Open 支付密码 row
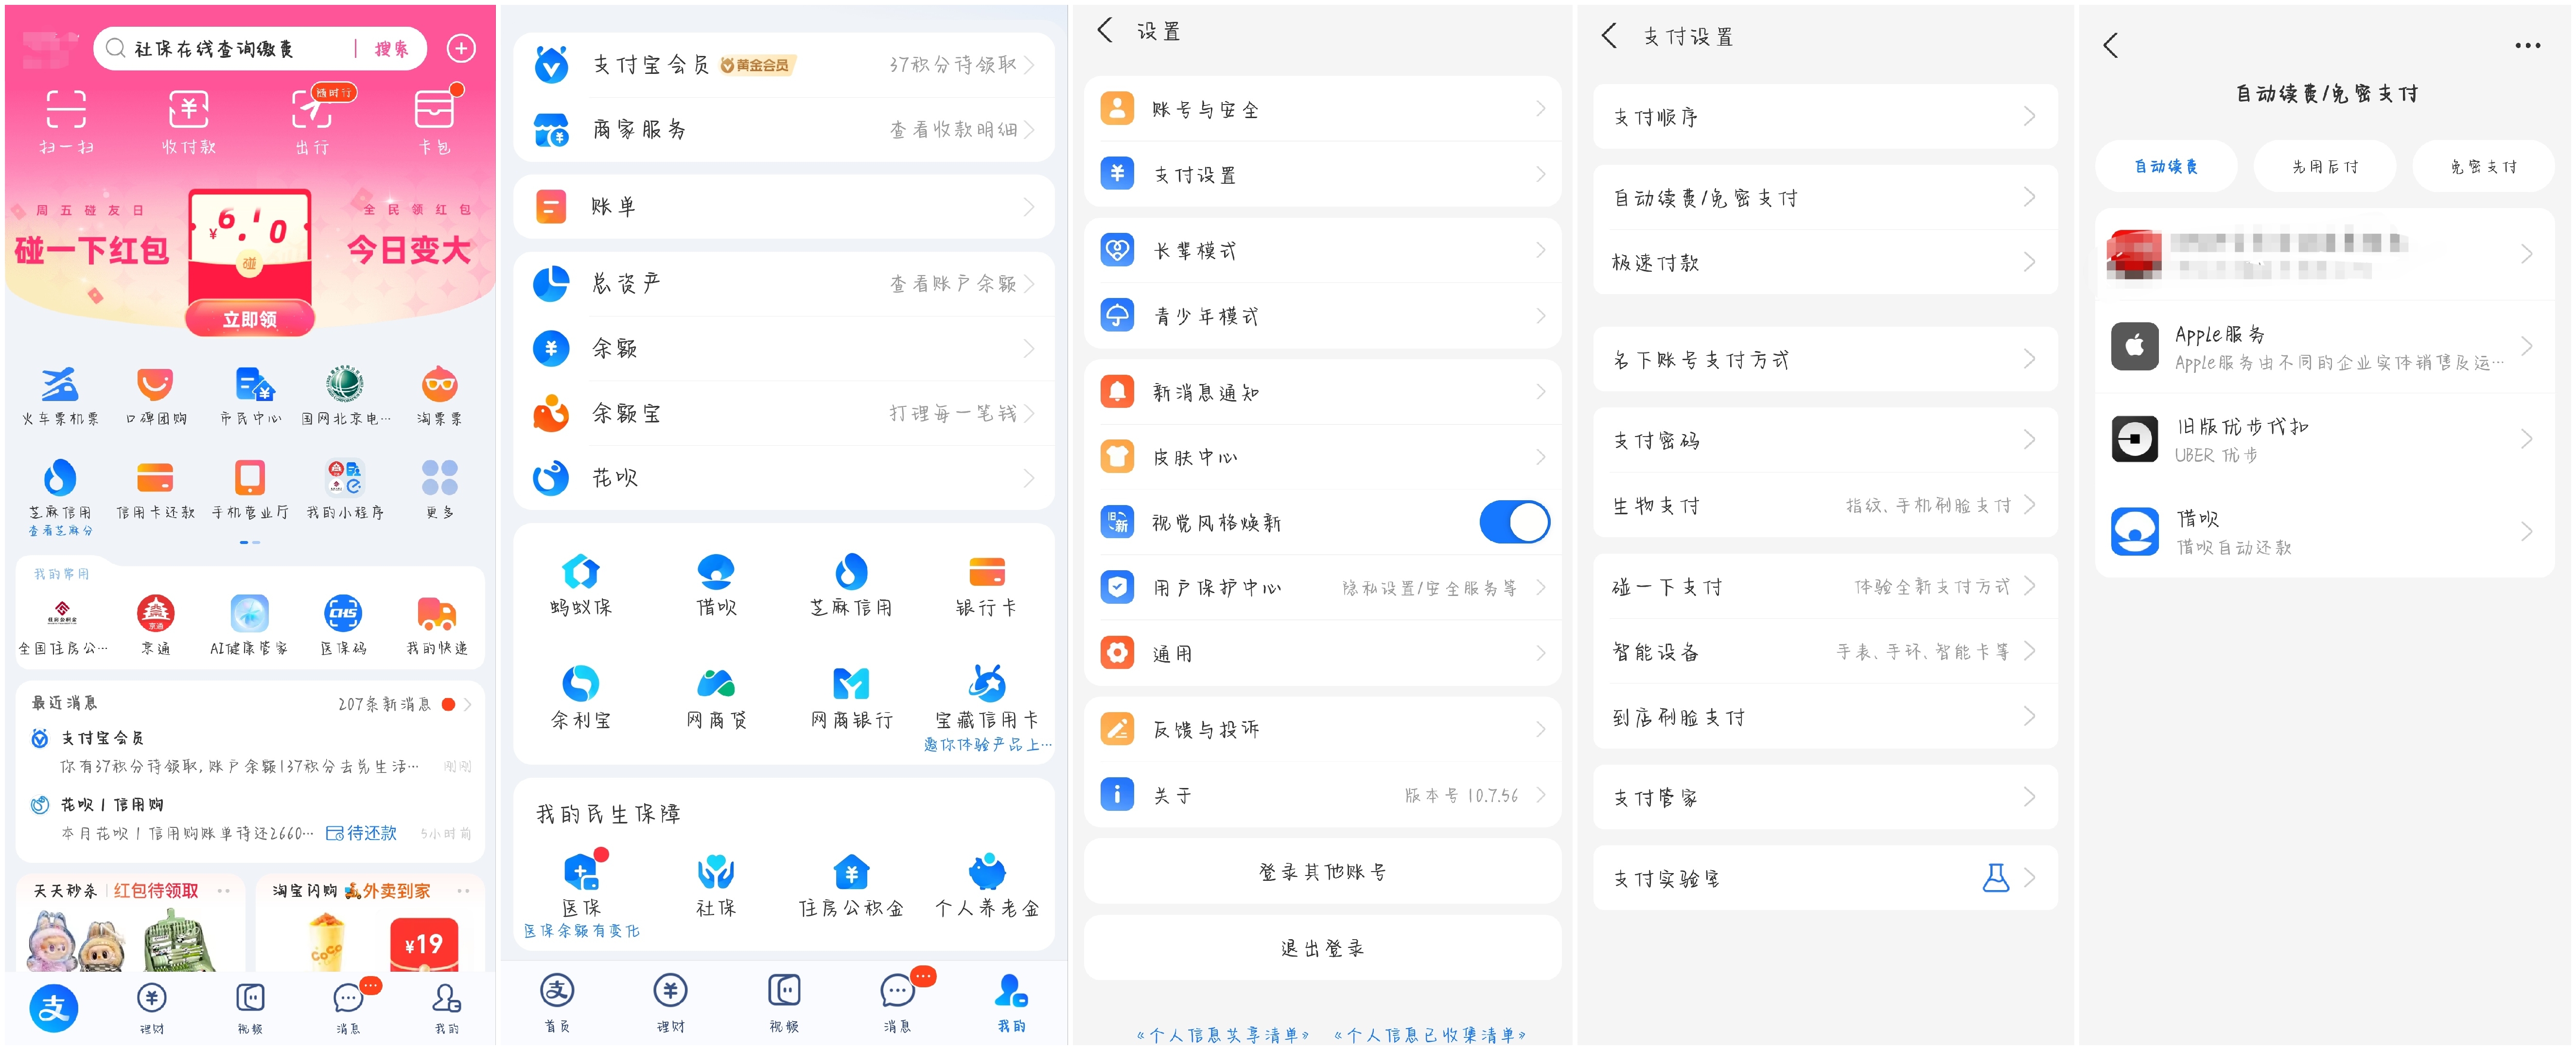2576x1050 pixels. [x=1825, y=440]
